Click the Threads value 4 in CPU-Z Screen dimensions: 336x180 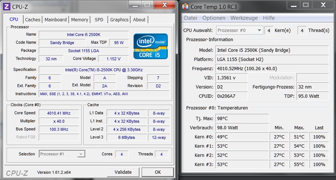pyautogui.click(x=161, y=154)
